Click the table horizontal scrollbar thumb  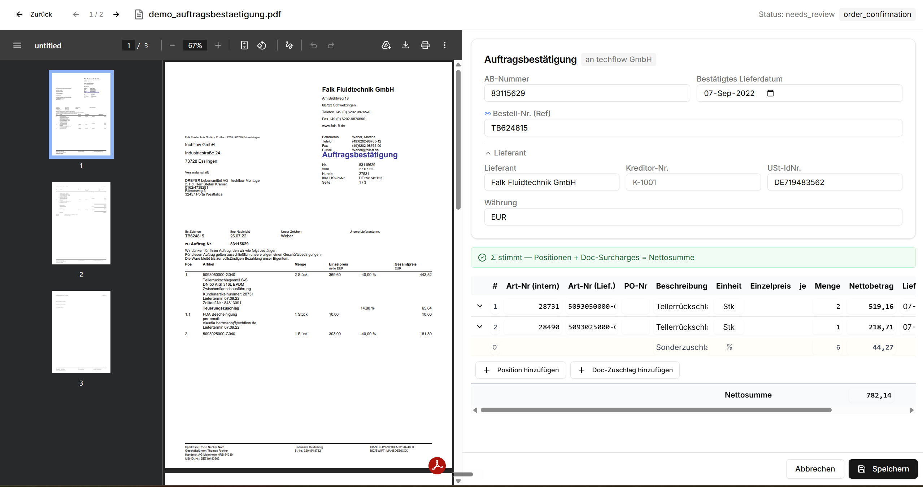tap(656, 410)
